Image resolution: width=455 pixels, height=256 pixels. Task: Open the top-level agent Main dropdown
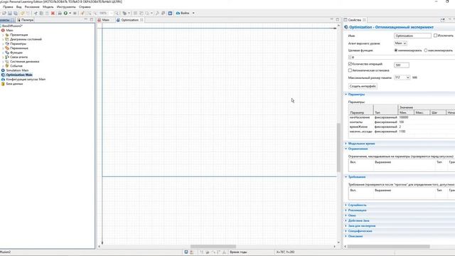click(400, 43)
